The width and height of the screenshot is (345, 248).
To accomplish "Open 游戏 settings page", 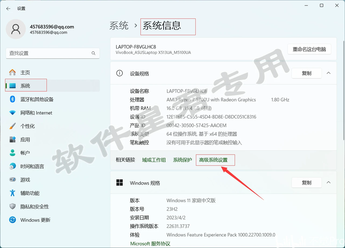I will pyautogui.click(x=53, y=180).
